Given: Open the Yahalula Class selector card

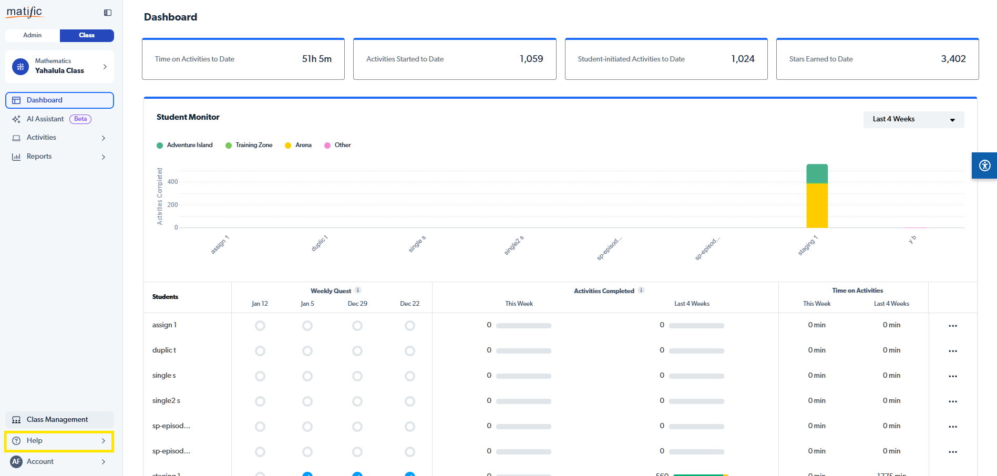Looking at the screenshot, I should 59,67.
